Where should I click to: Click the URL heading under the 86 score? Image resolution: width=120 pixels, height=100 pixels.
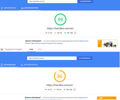click(x=60, y=85)
